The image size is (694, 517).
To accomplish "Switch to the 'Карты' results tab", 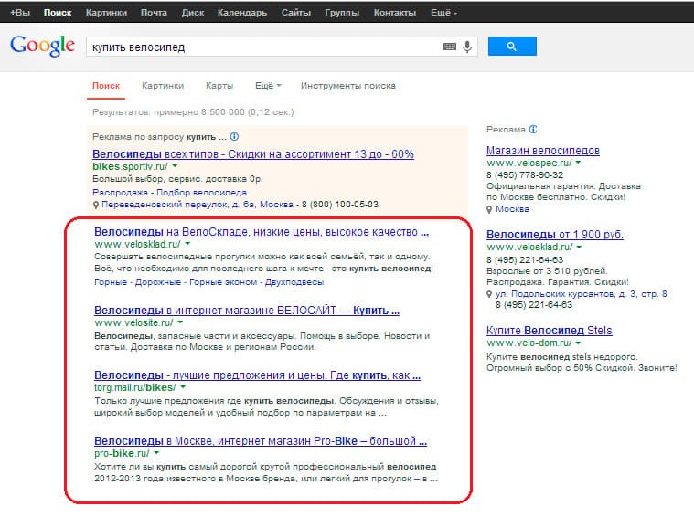I will [x=219, y=86].
